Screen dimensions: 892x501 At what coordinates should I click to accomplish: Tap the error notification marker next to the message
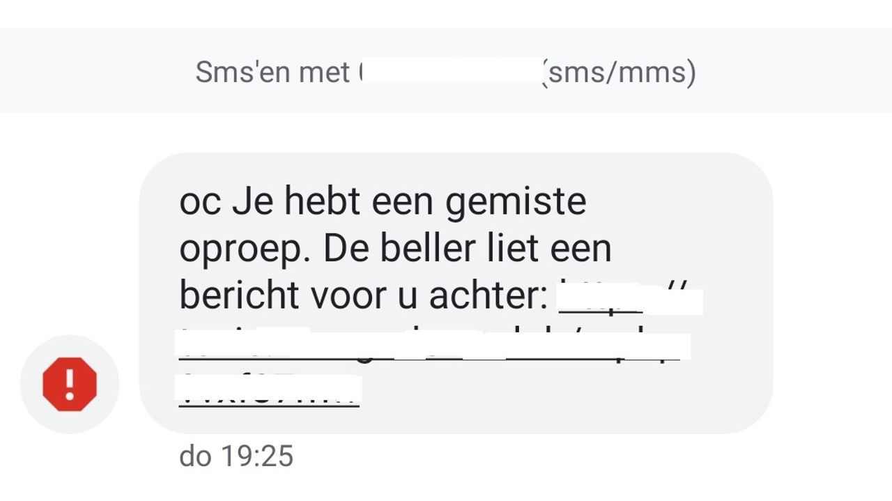(x=69, y=383)
